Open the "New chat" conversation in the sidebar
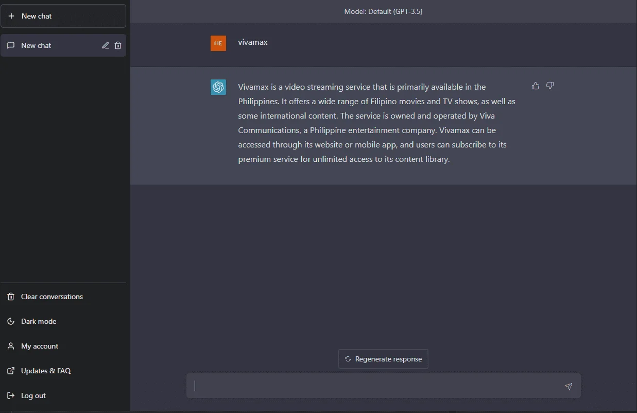Image resolution: width=637 pixels, height=413 pixels. (63, 45)
